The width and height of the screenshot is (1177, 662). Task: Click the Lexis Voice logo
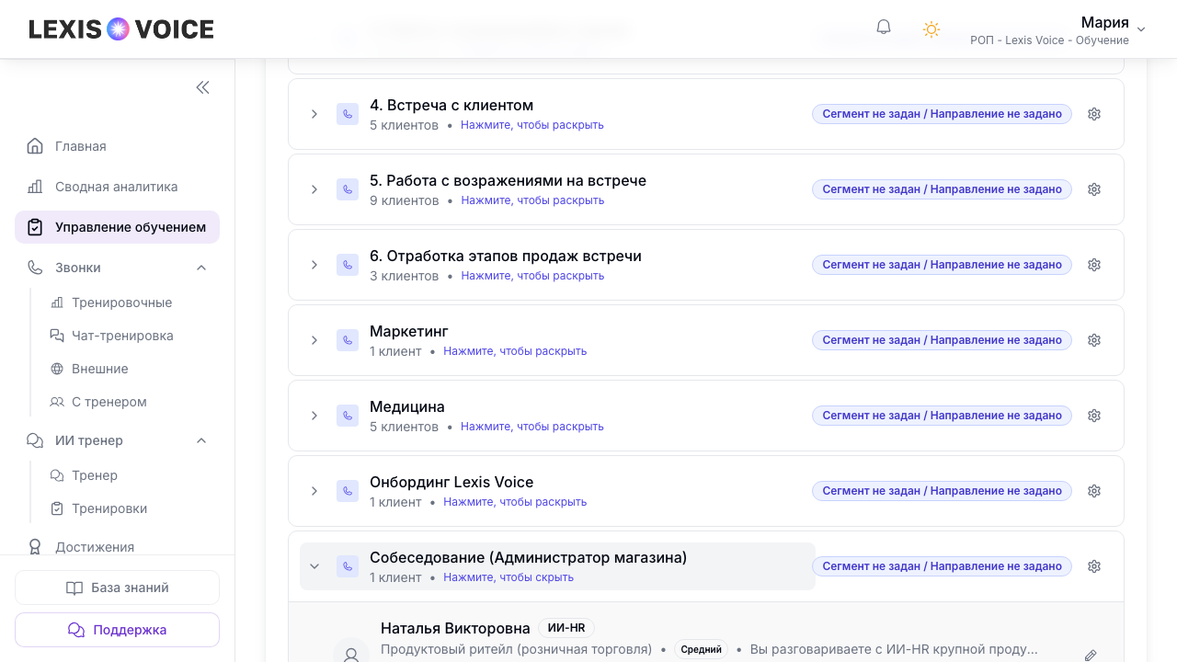(x=121, y=29)
